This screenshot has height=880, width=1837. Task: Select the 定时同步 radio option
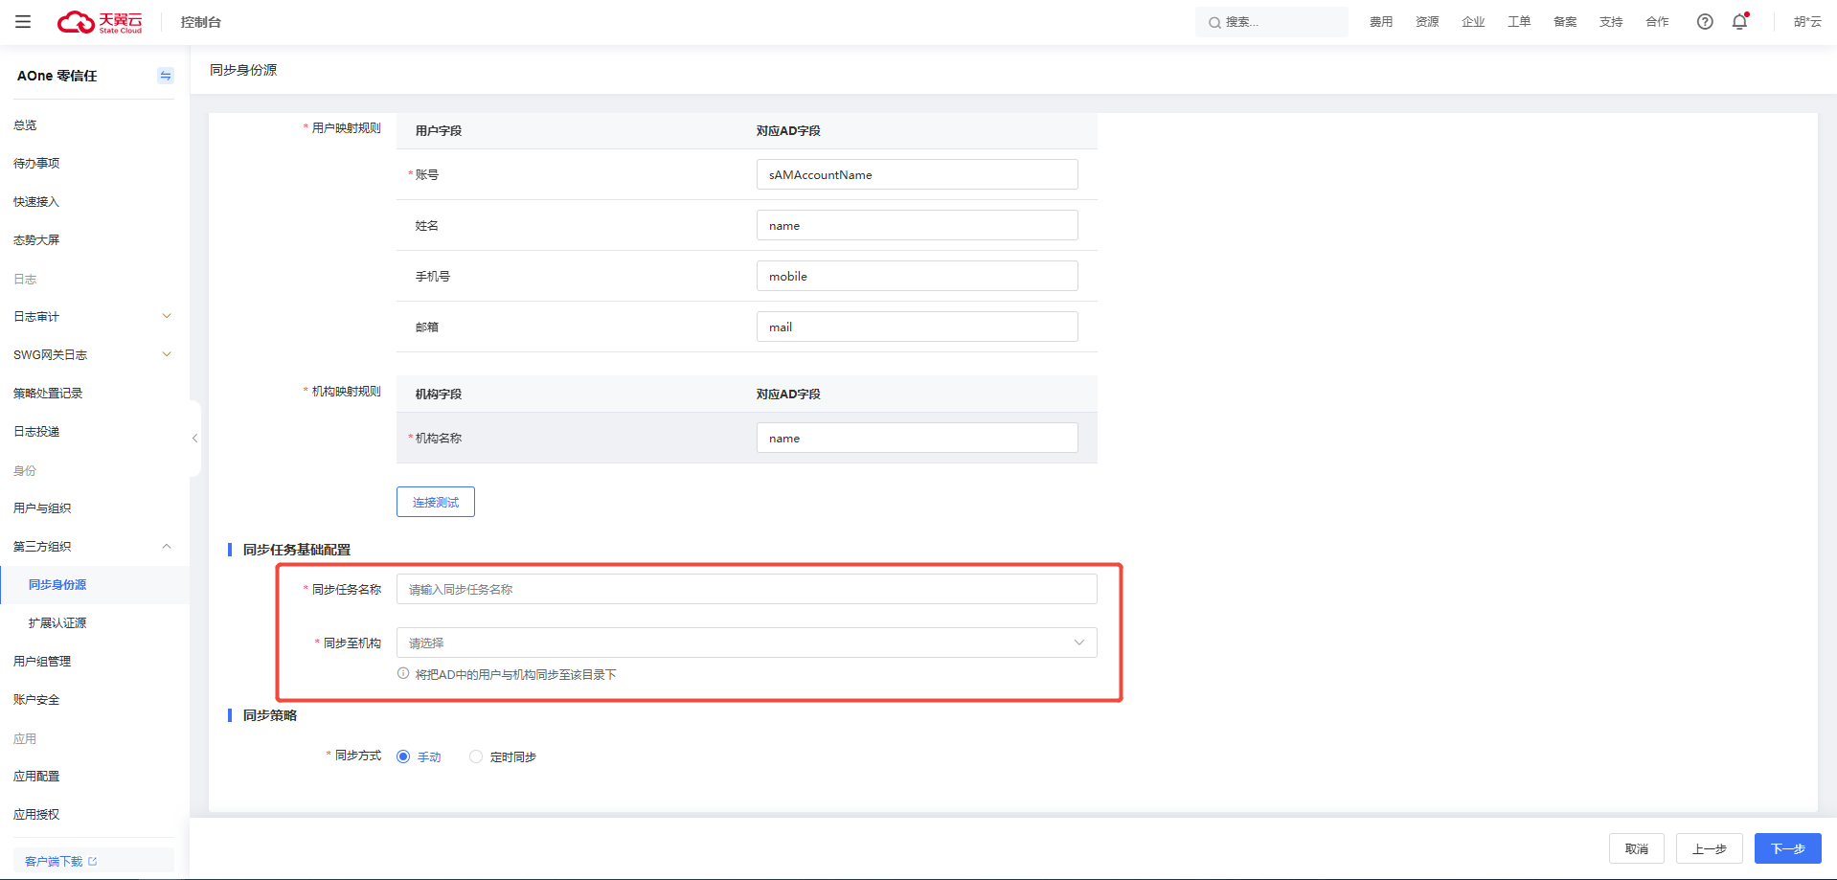pyautogui.click(x=476, y=756)
